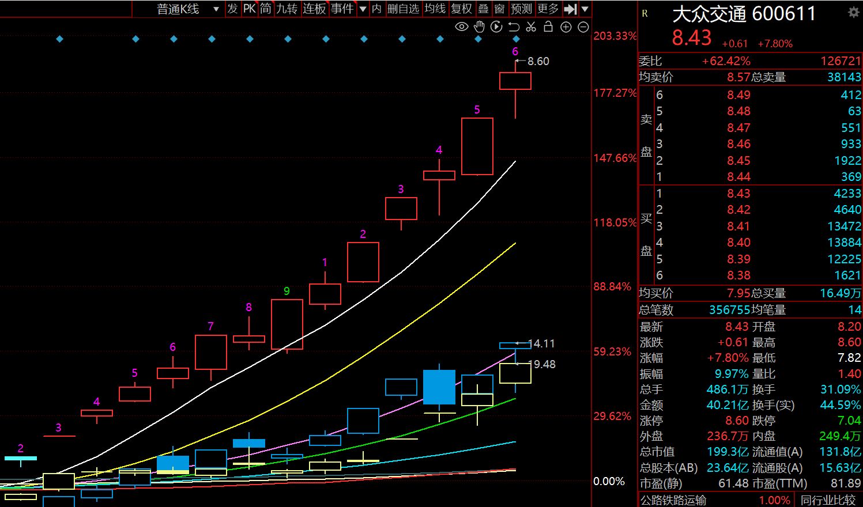
Task: Open the 公路铁路运输 industry link
Action: (x=673, y=500)
